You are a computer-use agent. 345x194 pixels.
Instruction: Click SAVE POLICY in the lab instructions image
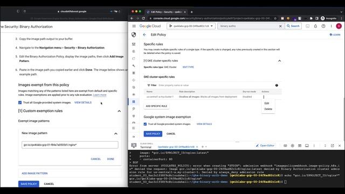pos(29,184)
